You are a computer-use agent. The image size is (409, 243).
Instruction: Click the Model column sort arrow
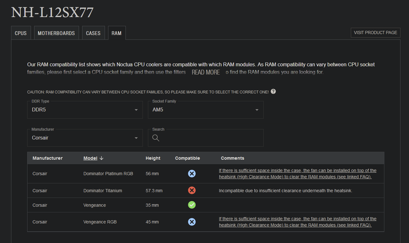(101, 158)
